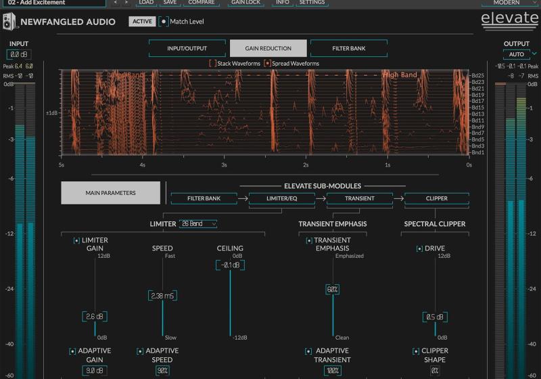Click the Limiter Gain slider handle 2.6 dB

click(95, 317)
